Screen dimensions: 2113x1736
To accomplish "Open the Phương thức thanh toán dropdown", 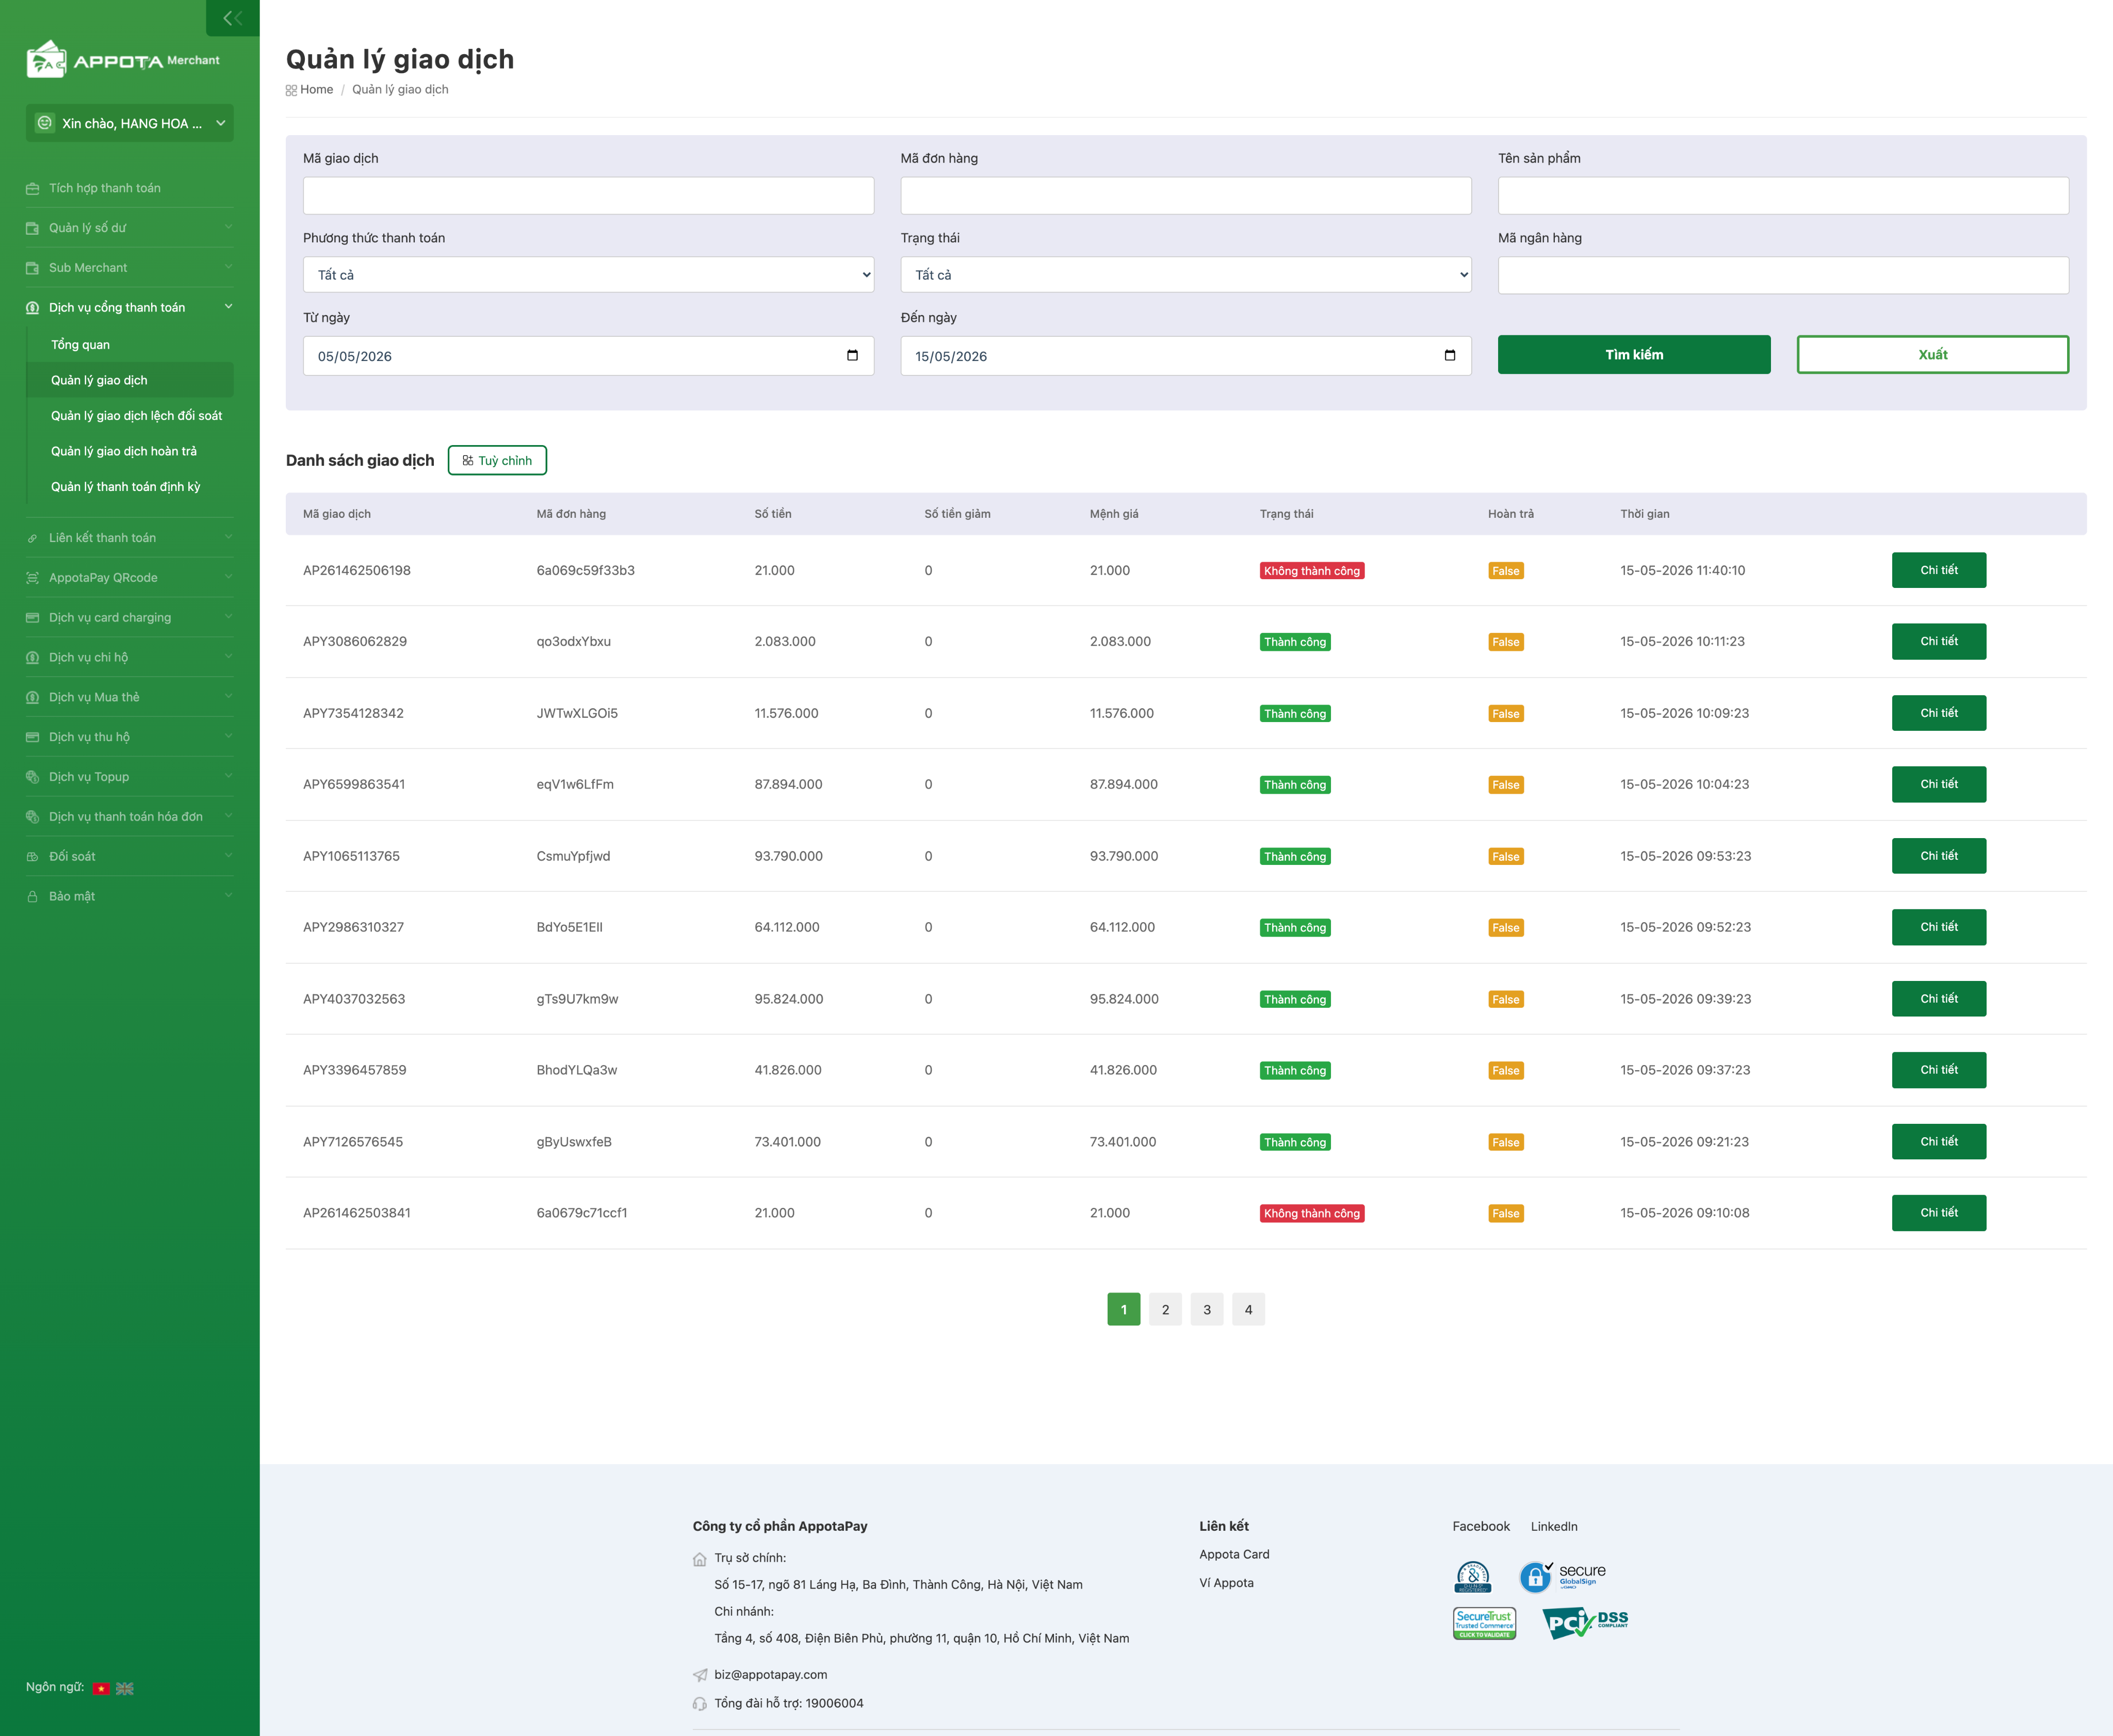I will click(588, 275).
